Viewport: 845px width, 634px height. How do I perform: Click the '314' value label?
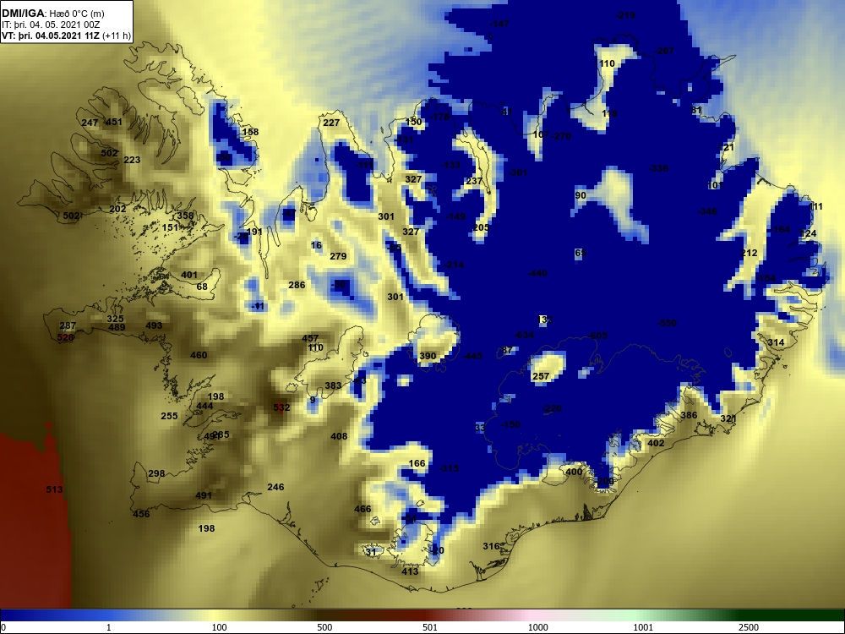pyautogui.click(x=776, y=343)
